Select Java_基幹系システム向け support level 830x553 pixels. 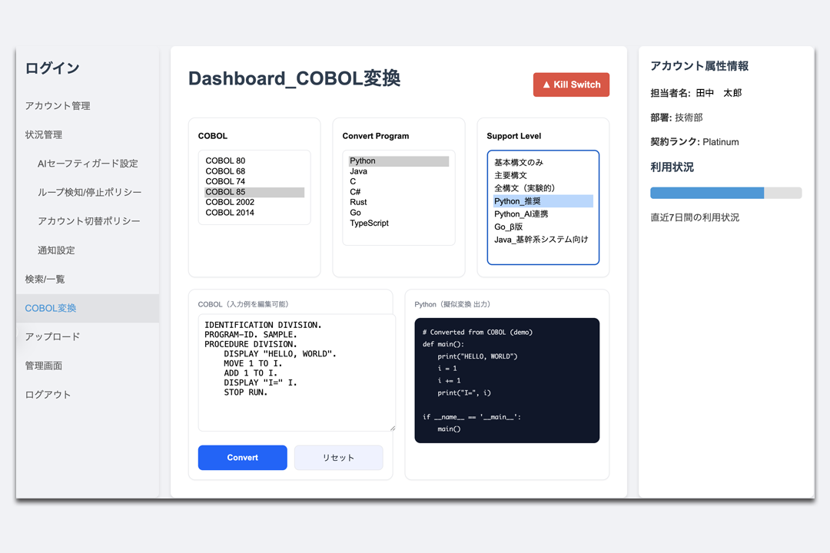[543, 240]
